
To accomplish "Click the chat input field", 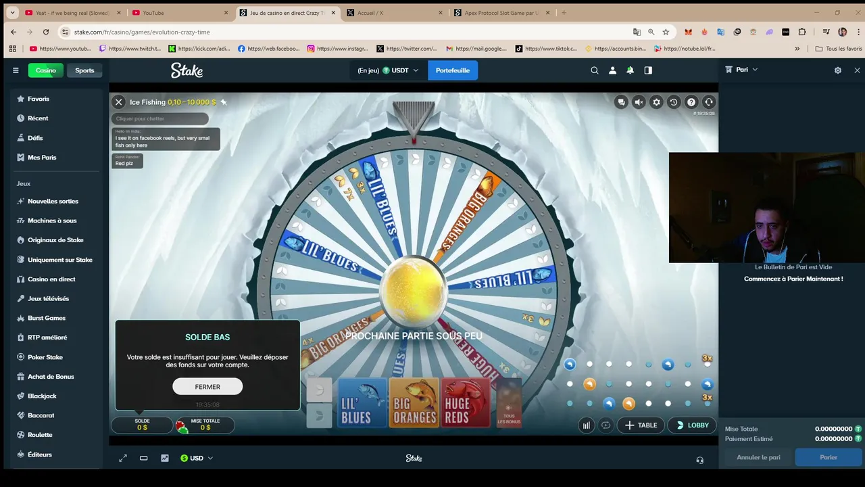I will point(159,119).
